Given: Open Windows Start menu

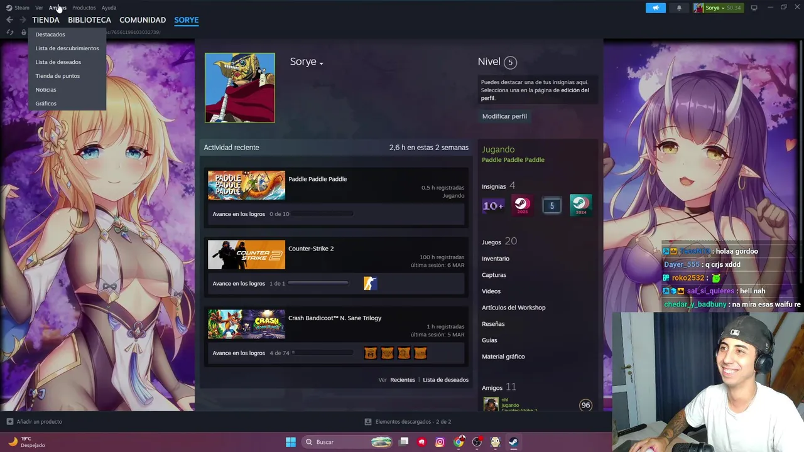Looking at the screenshot, I should 291,442.
